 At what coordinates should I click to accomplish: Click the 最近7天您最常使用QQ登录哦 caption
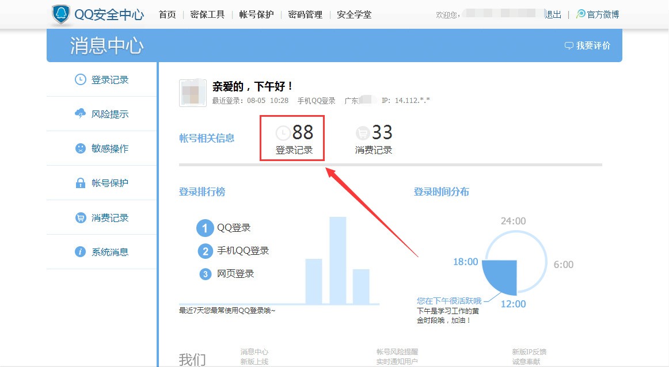pos(227,311)
